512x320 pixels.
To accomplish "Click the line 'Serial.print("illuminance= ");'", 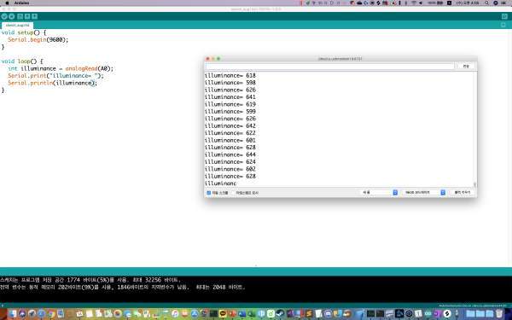I will point(55,76).
